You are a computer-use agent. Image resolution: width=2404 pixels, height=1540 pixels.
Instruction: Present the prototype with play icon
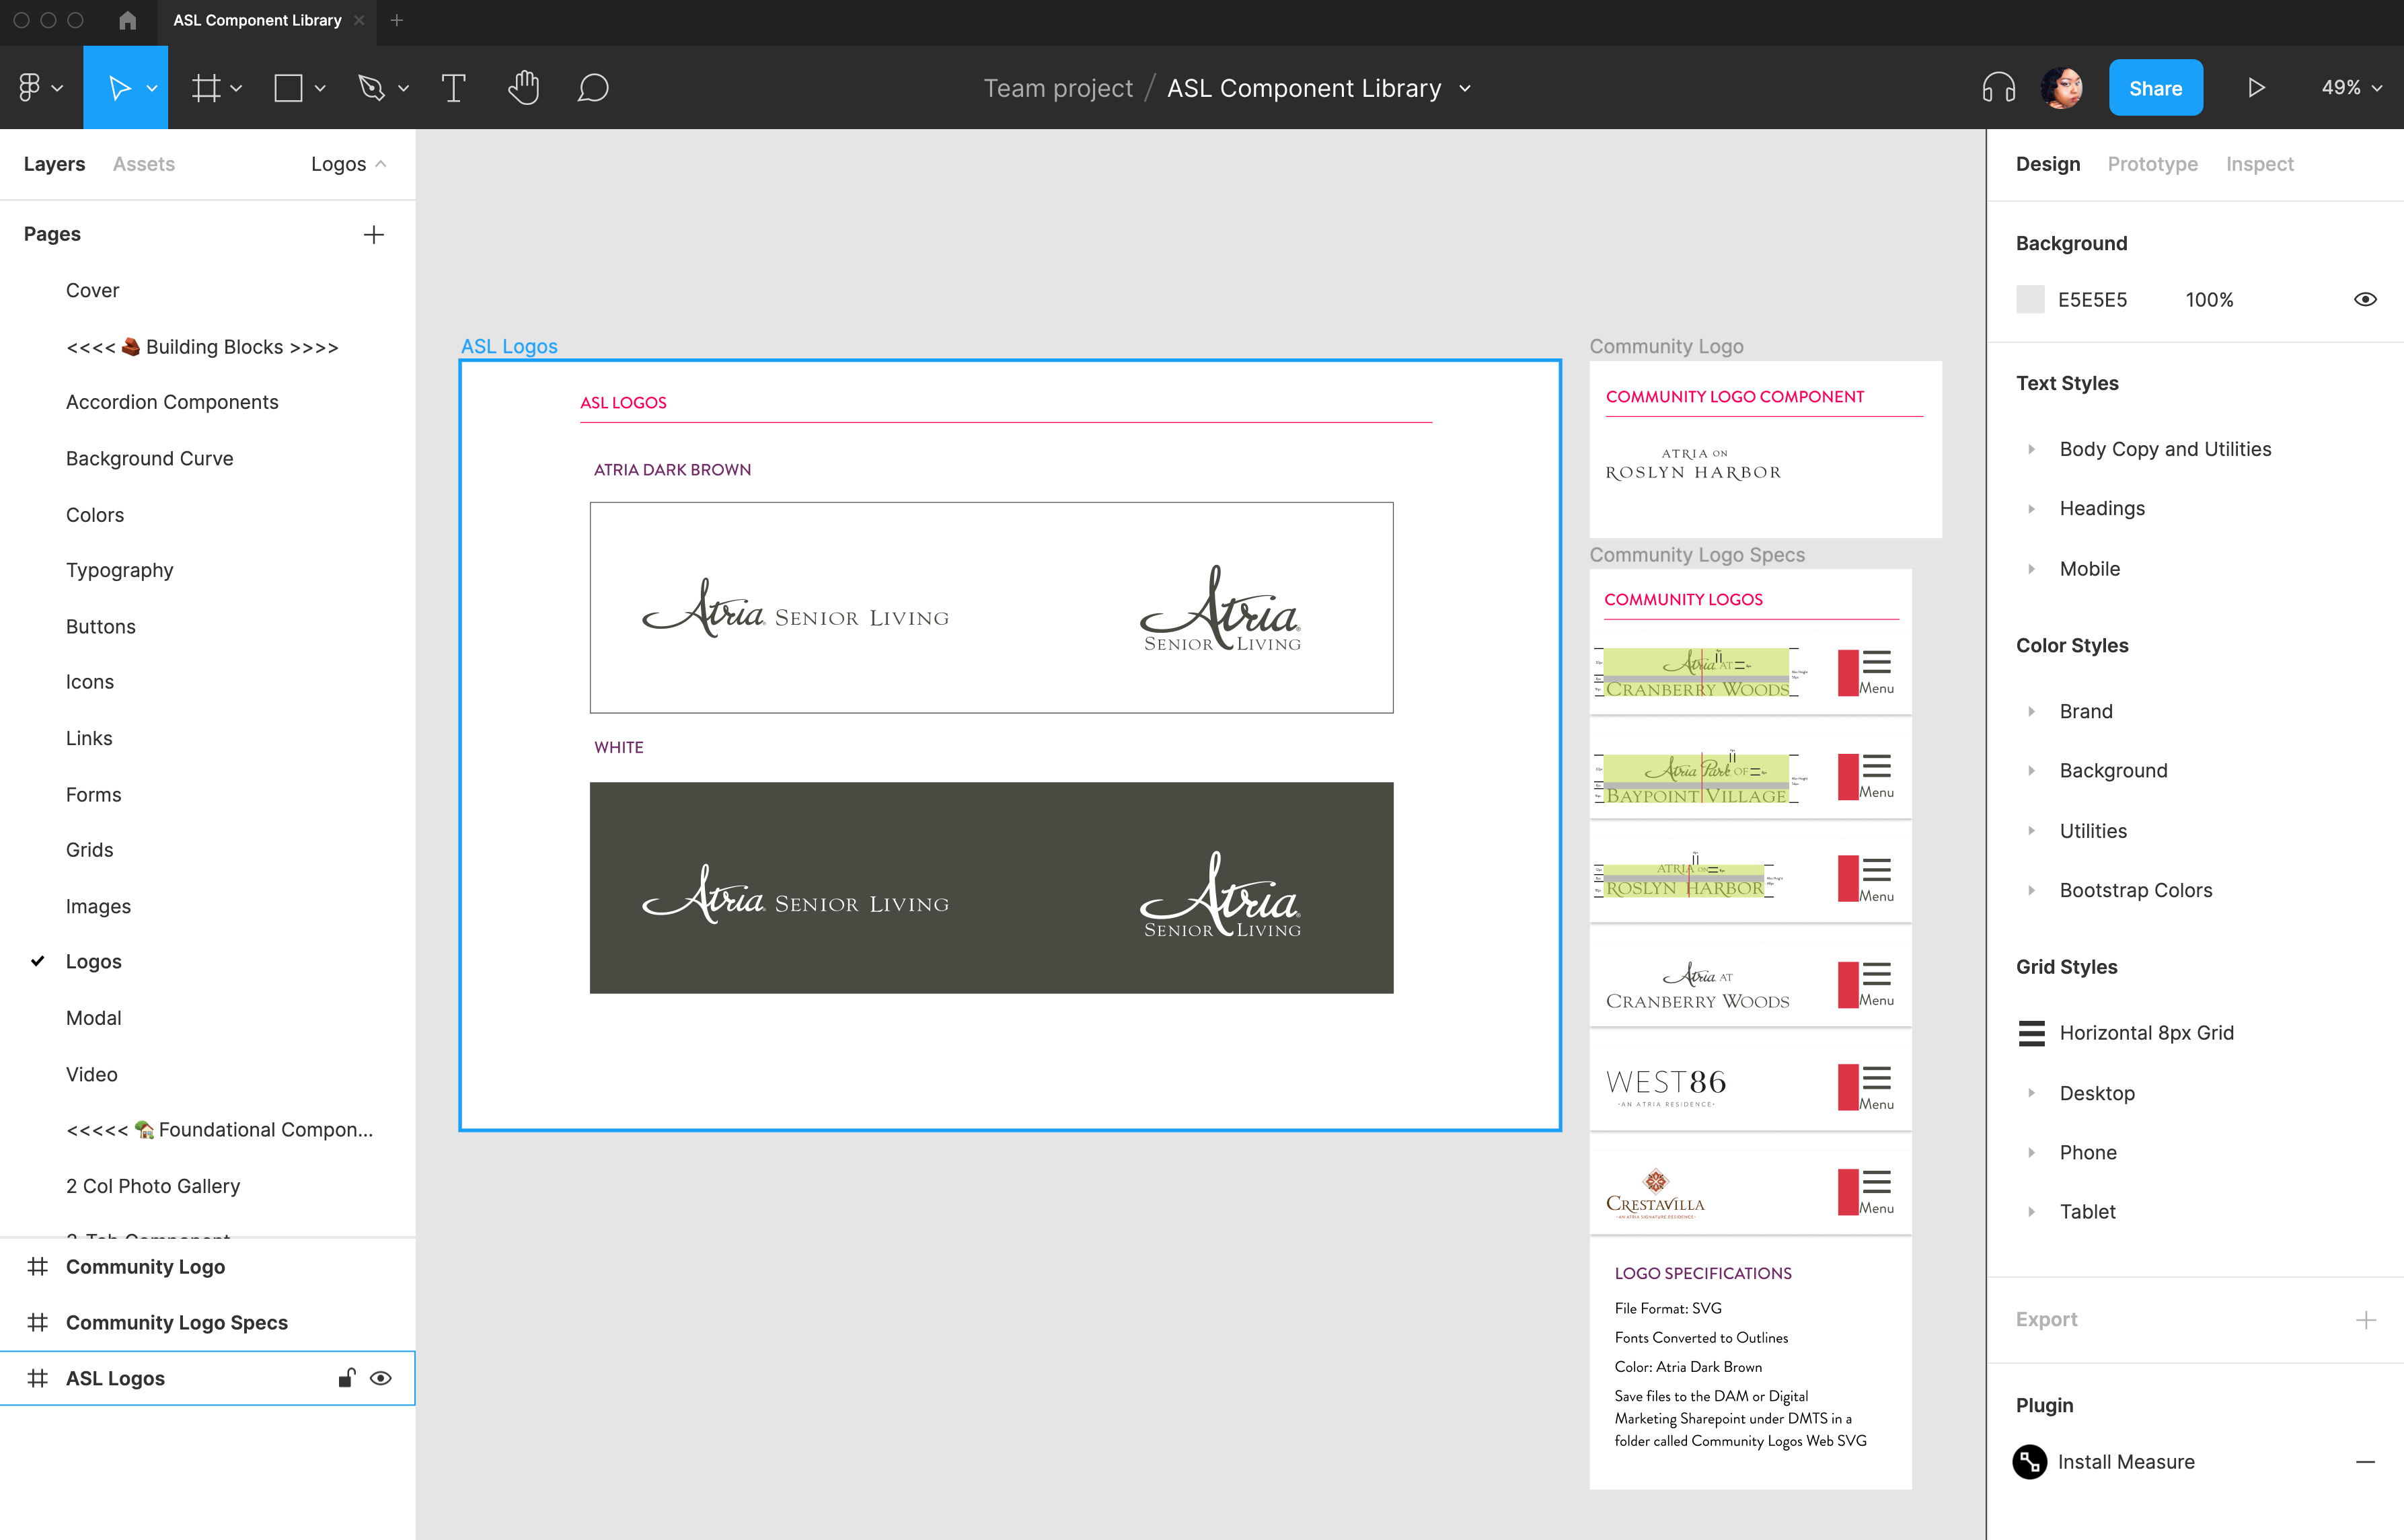pos(2256,88)
